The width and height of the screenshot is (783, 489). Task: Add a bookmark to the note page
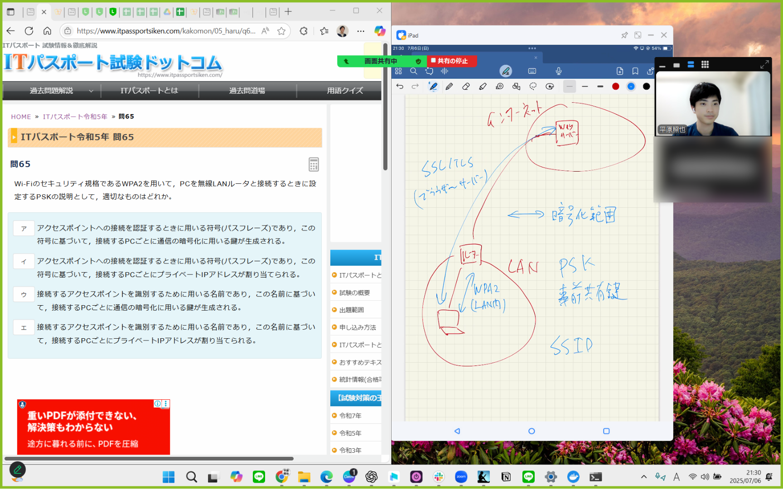pos(635,71)
